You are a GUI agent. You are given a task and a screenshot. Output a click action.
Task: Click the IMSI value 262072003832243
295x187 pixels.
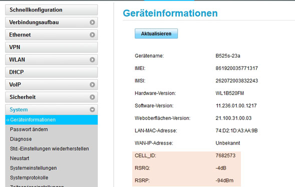tap(237, 80)
